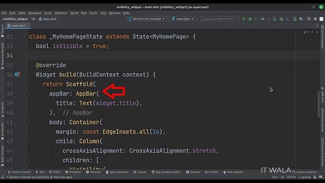Open Device Manager icon in top toolbar
The image size is (325, 183).
tap(295, 19)
